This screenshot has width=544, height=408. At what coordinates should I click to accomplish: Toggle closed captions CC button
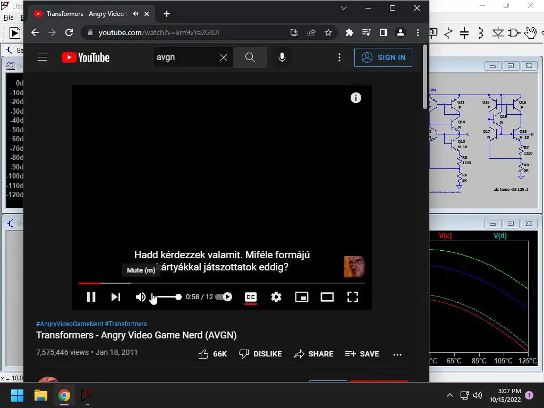[251, 297]
